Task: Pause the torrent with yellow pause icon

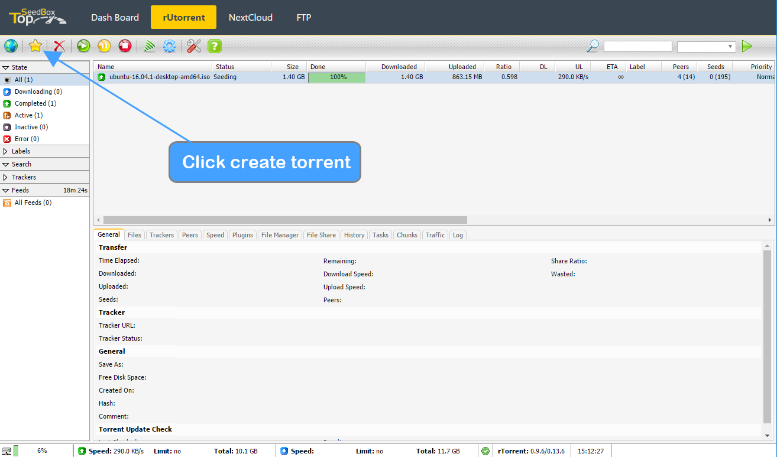Action: (x=104, y=46)
